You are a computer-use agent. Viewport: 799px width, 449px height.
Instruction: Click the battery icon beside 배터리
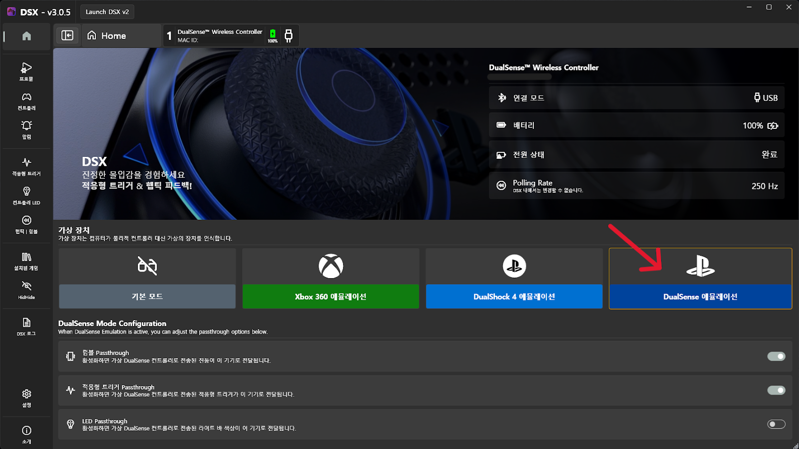coord(501,125)
